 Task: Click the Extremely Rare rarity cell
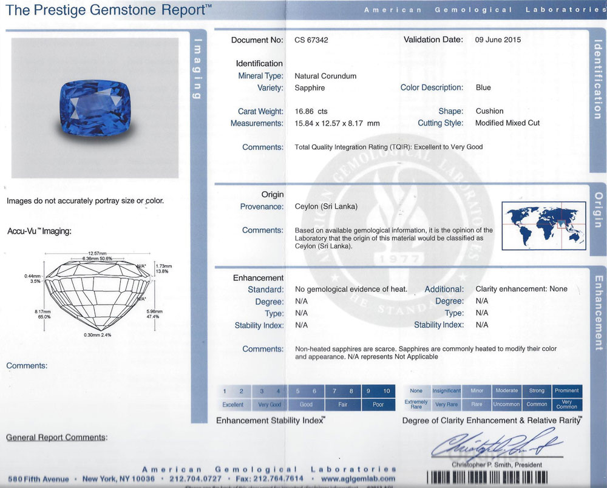coord(416,404)
